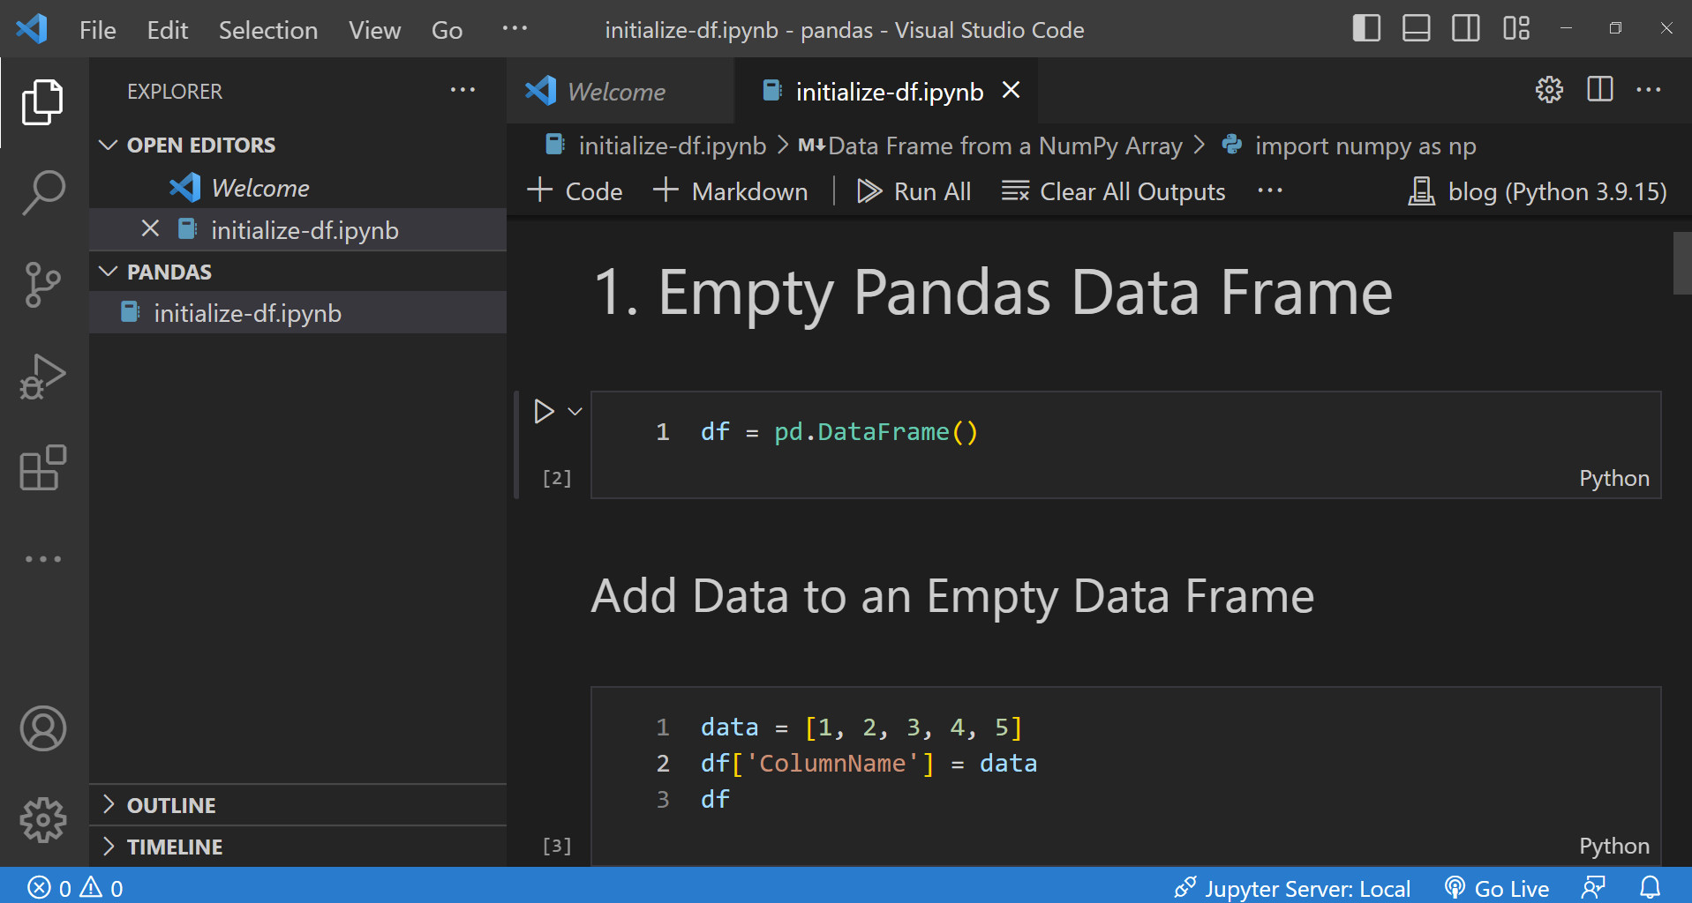
Task: Open the Search view in activity bar
Action: tap(42, 192)
